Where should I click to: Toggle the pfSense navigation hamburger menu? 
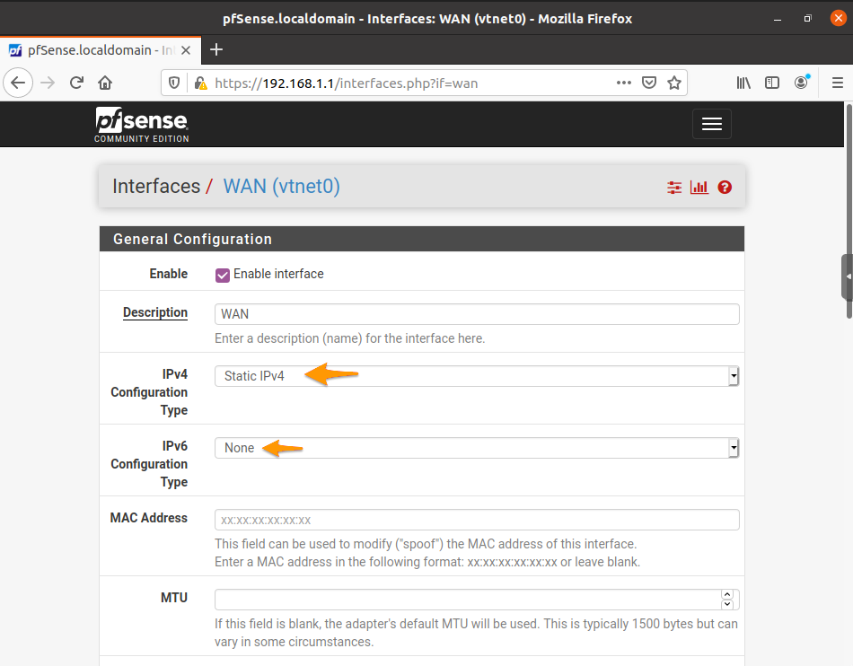pyautogui.click(x=712, y=124)
